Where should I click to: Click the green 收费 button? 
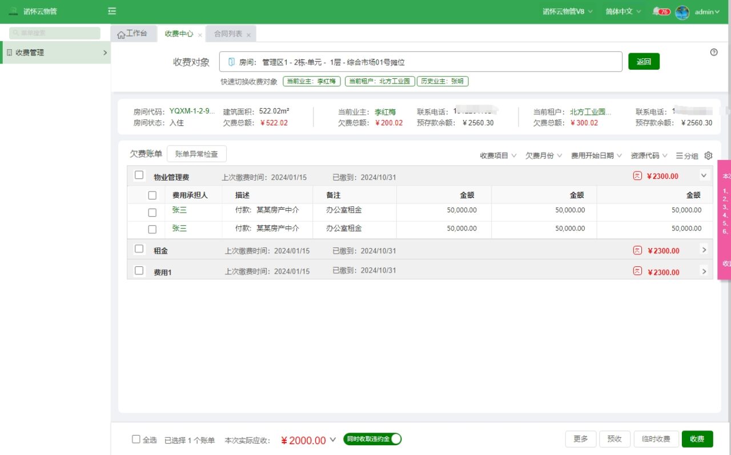(x=697, y=439)
